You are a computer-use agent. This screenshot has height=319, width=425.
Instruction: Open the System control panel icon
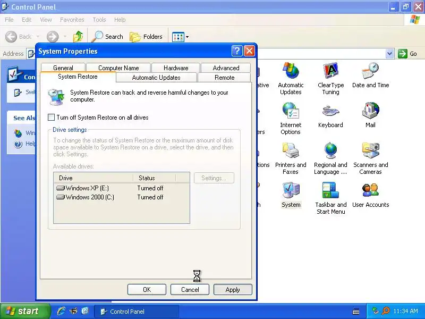click(291, 195)
